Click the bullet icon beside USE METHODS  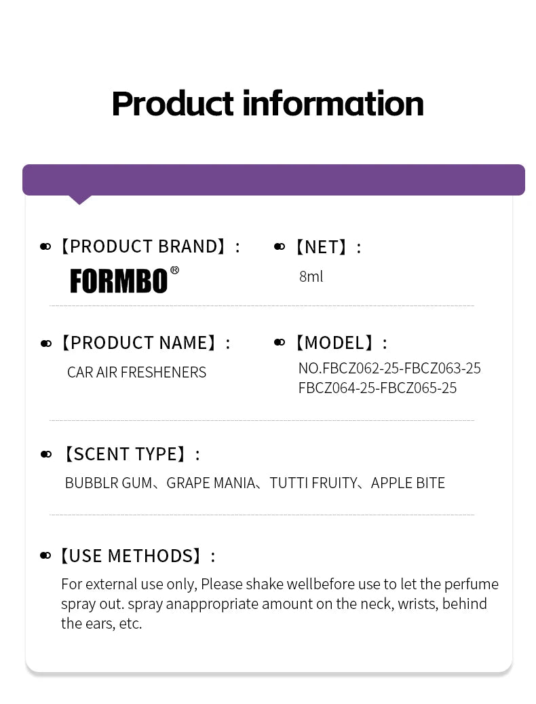click(45, 556)
